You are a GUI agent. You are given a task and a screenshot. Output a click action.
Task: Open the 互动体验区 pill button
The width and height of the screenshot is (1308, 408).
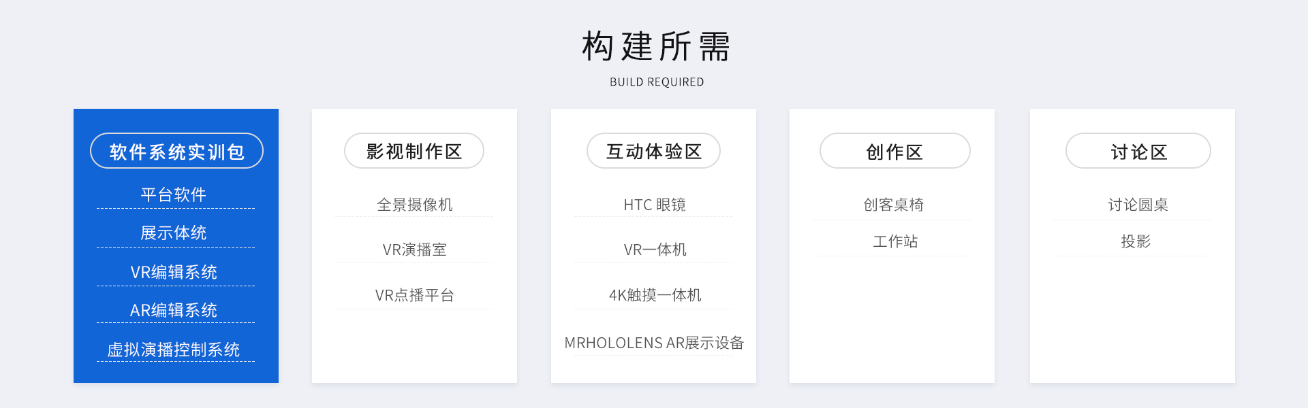[x=653, y=151]
